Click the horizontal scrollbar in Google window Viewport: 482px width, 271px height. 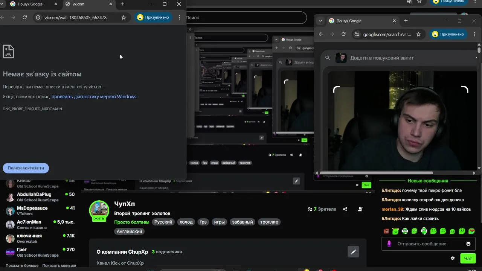[x=377, y=173]
